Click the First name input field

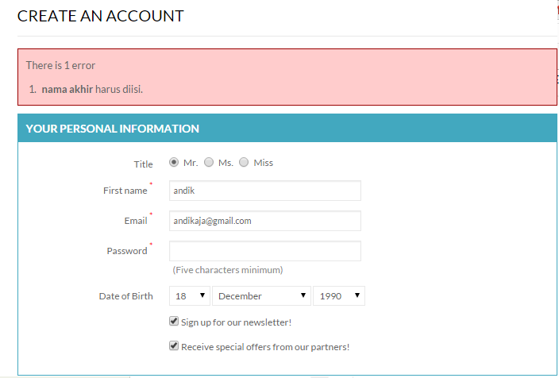pyautogui.click(x=265, y=191)
